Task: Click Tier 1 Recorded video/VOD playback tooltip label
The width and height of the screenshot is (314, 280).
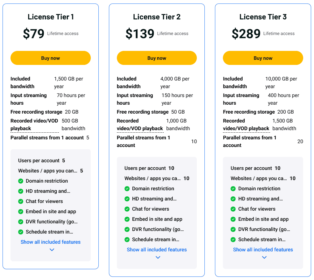Action: [x=34, y=125]
